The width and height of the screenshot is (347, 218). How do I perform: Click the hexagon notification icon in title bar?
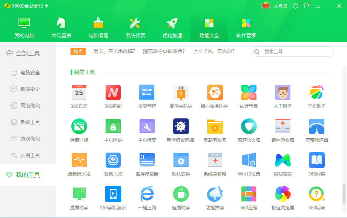pos(296,6)
